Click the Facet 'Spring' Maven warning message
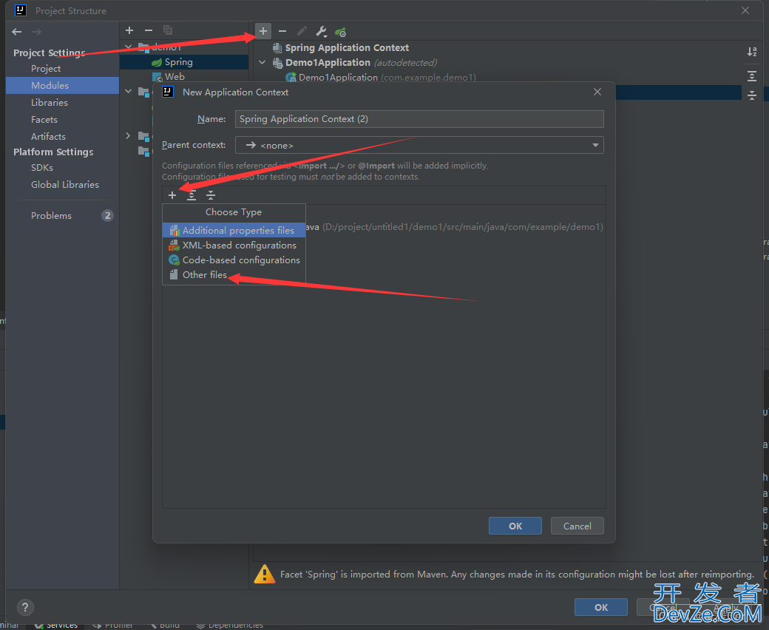This screenshot has width=769, height=630. (517, 574)
